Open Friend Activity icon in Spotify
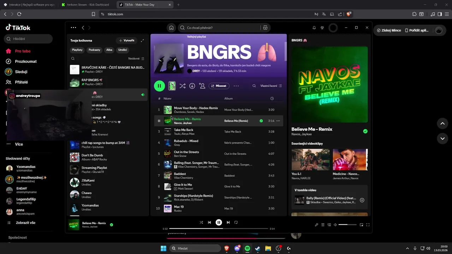This screenshot has width=452, height=254. pos(322,28)
